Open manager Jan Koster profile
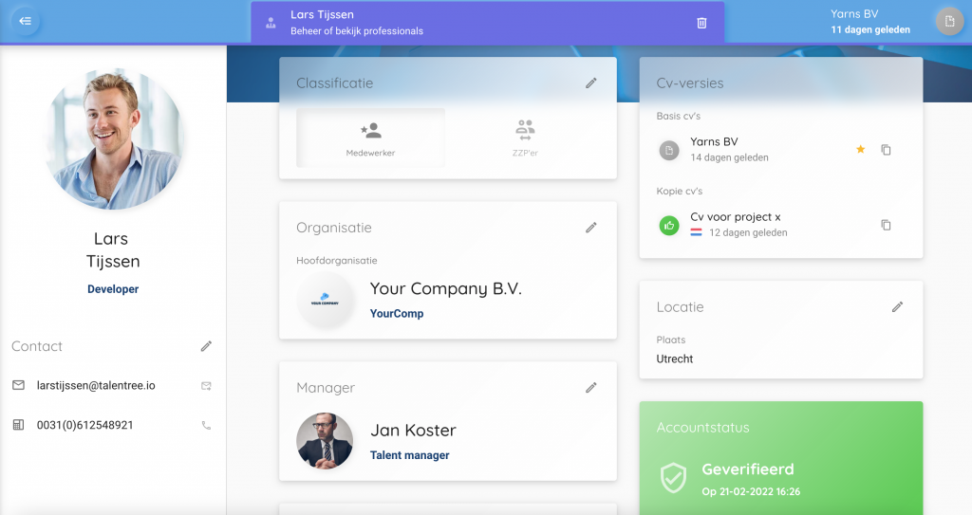 tap(413, 431)
